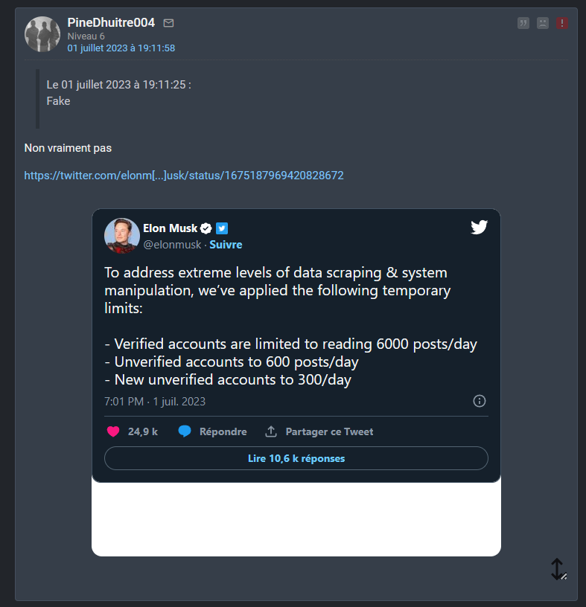
Task: Click the Répondre text in tweet
Action: click(223, 431)
